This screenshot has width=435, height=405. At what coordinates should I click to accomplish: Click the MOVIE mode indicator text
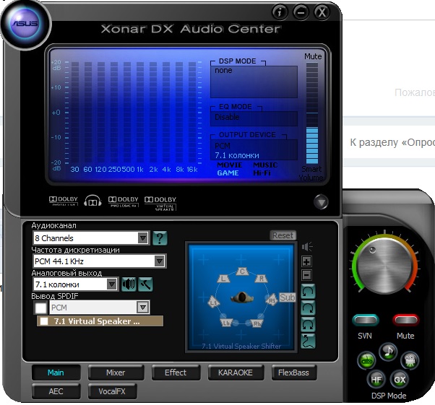230,165
